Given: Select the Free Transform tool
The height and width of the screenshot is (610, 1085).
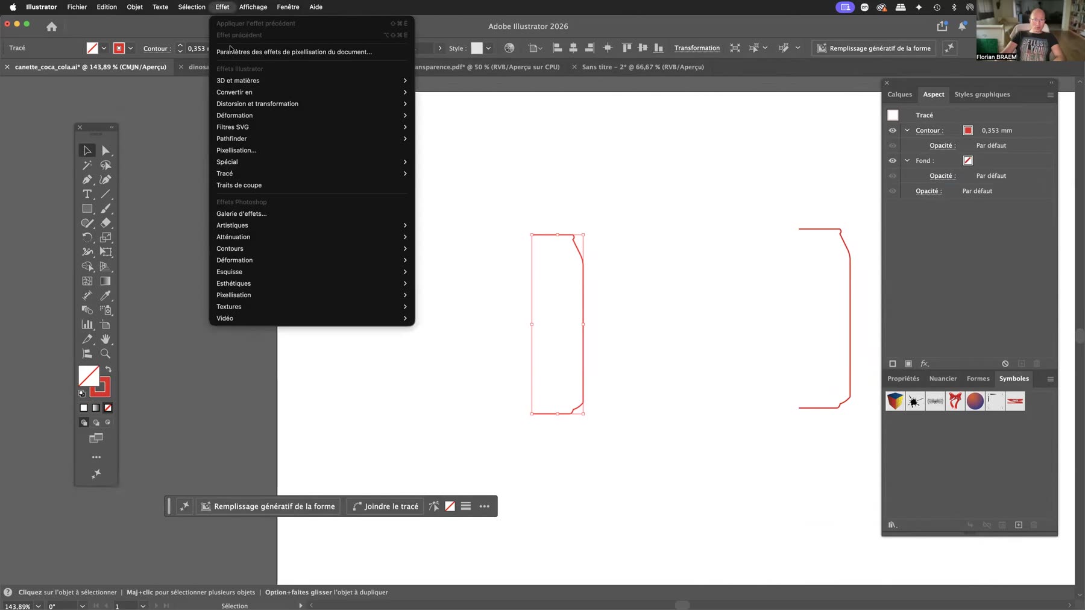Looking at the screenshot, I should click(106, 252).
